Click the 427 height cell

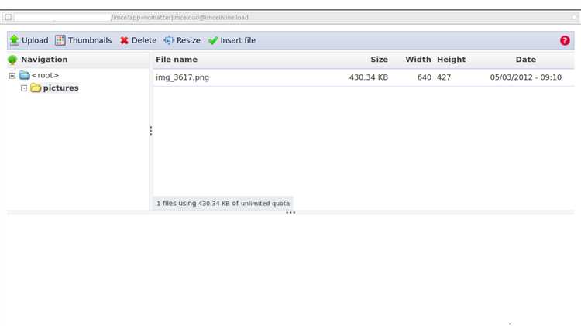tap(444, 77)
